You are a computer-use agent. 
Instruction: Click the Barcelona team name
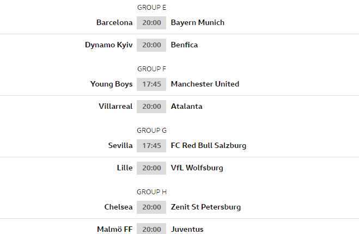pyautogui.click(x=114, y=22)
